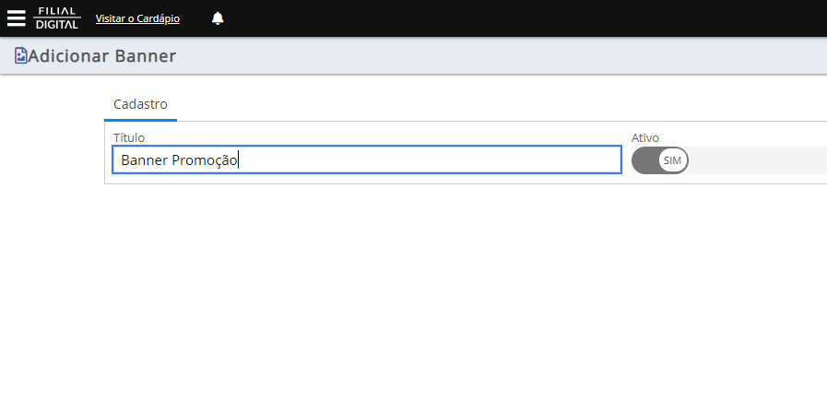Focus the Título text field
The image size is (827, 401).
[367, 159]
